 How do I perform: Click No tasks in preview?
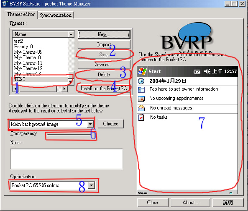(159, 117)
